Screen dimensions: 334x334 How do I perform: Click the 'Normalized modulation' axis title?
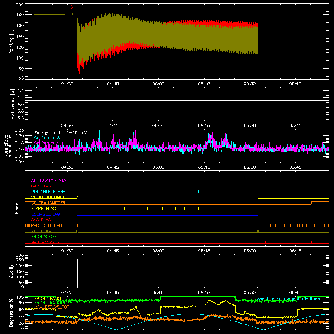coord(8,146)
